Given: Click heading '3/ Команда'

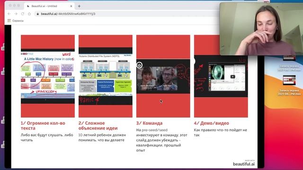Looking at the screenshot, I should (x=150, y=123).
